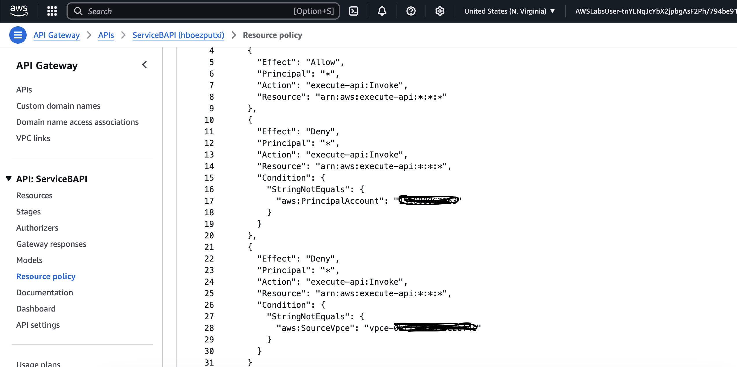Image resolution: width=737 pixels, height=367 pixels.
Task: Open VPC links in the sidebar
Action: pos(33,138)
